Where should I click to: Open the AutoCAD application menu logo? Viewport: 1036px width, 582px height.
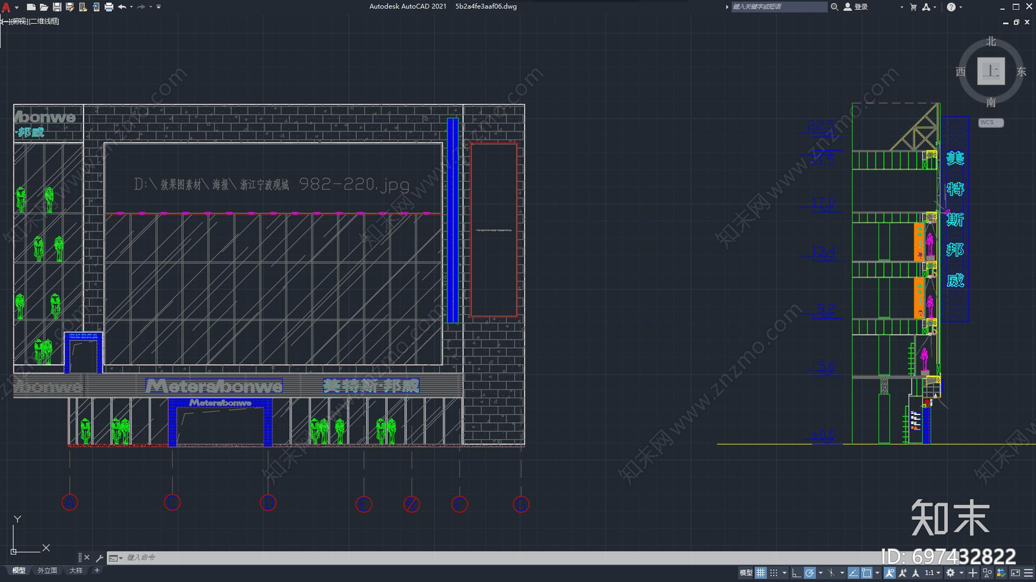coord(6,7)
